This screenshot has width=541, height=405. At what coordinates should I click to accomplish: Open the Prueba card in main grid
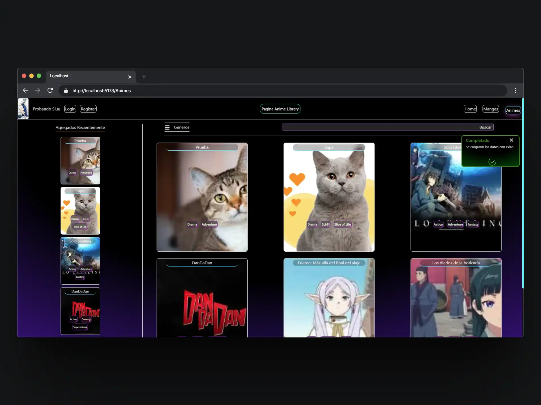tap(202, 197)
